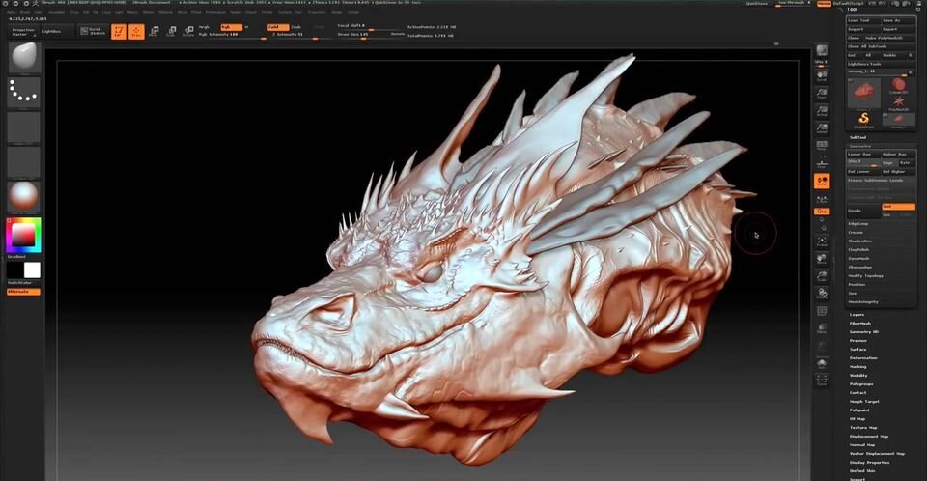Expand the Masking section
This screenshot has width=927, height=481.
[857, 367]
